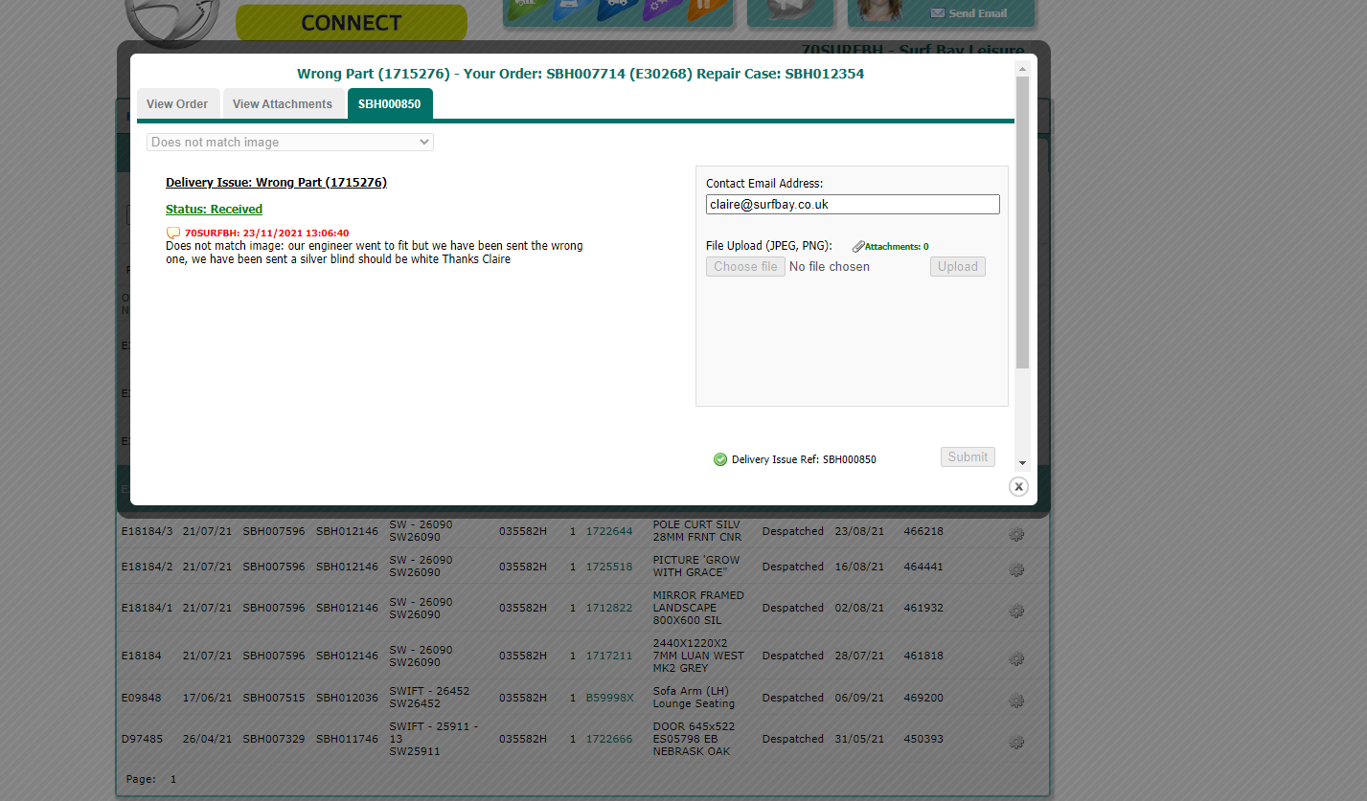Click gear icon for DOOR 645x522 row
This screenshot has width=1367, height=801.
click(x=1016, y=742)
